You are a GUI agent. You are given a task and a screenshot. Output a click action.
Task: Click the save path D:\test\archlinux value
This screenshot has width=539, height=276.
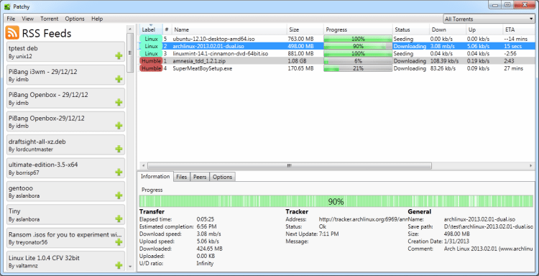coord(488,227)
